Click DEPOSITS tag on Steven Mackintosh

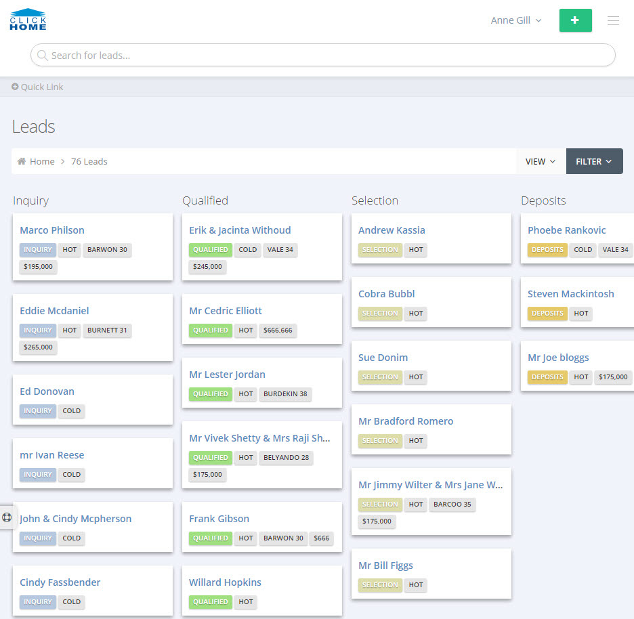(547, 314)
